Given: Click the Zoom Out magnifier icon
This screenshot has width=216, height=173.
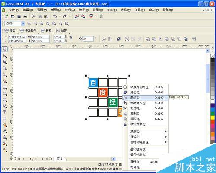Looking at the screenshot, I should 35,23.
